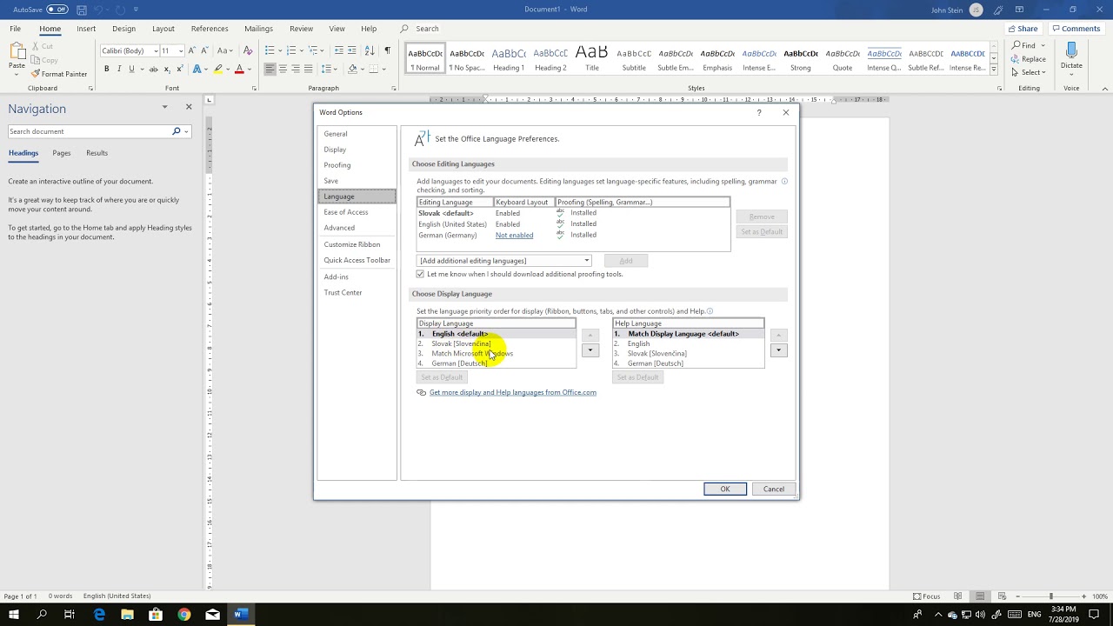This screenshot has height=626, width=1113.
Task: Click the Sort A-Z icon
Action: pyautogui.click(x=370, y=50)
